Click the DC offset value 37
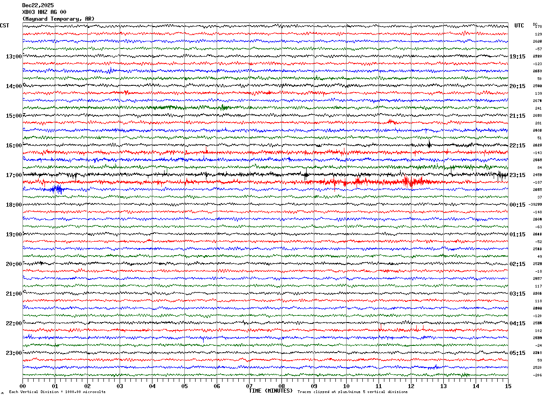The width and height of the screenshot is (544, 398). [539, 197]
